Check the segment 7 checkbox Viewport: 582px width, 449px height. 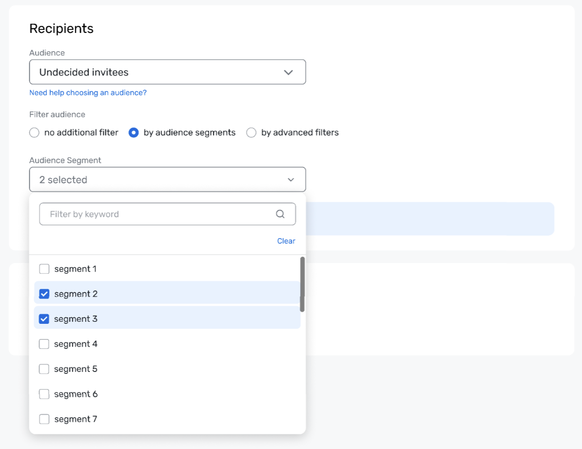click(x=44, y=419)
